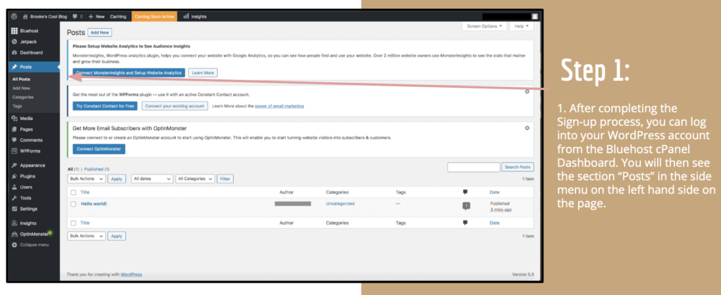Viewport: 721px width, 295px height.
Task: Check the Hello world! post checkbox
Action: 73,204
